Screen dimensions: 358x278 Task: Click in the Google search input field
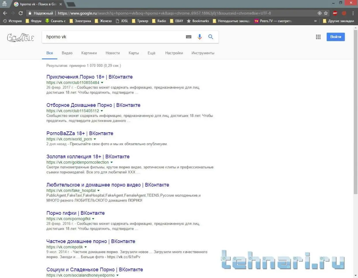pyautogui.click(x=114, y=37)
